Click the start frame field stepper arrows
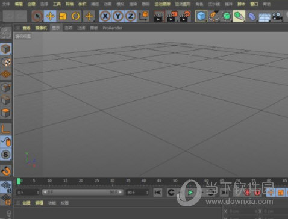The width and height of the screenshot is (288, 219). (x=38, y=193)
